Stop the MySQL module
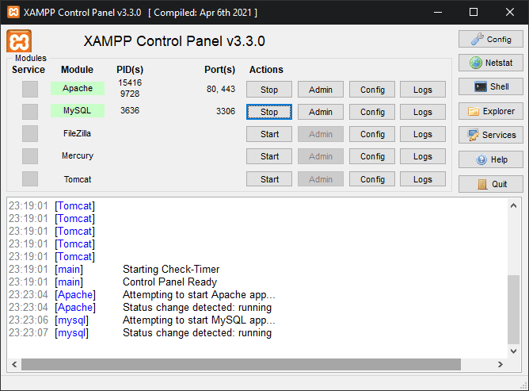 click(269, 112)
